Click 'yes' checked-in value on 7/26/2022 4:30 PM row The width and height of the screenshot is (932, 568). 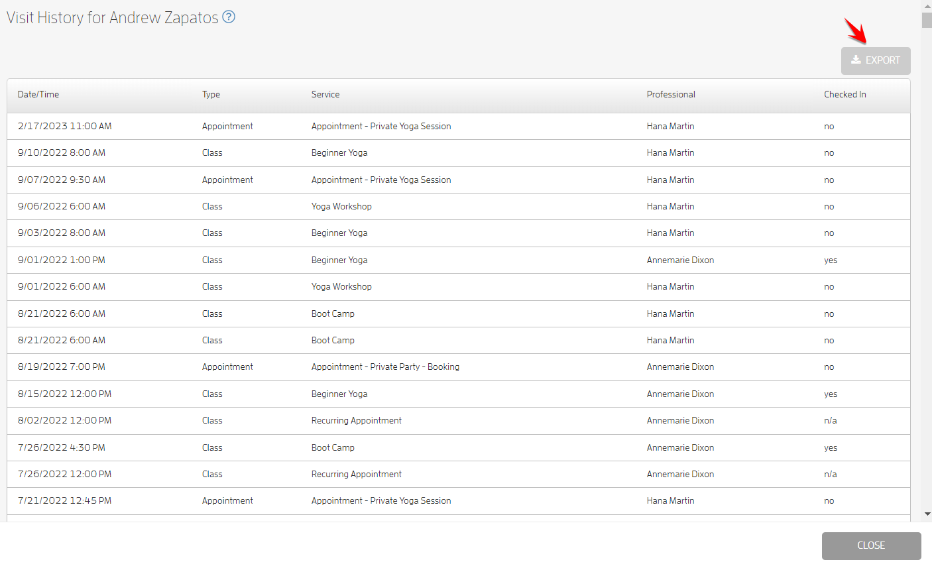(831, 447)
